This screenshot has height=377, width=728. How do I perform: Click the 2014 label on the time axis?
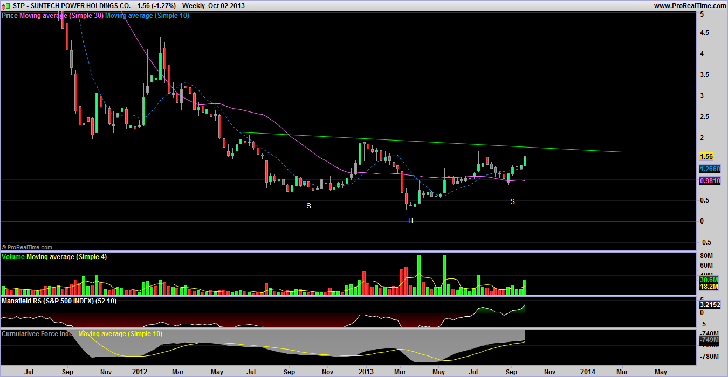click(588, 372)
